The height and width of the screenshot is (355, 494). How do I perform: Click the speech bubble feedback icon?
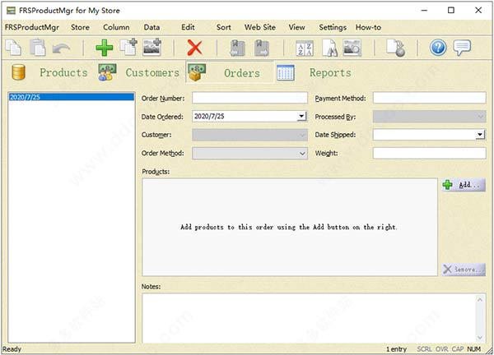(463, 48)
